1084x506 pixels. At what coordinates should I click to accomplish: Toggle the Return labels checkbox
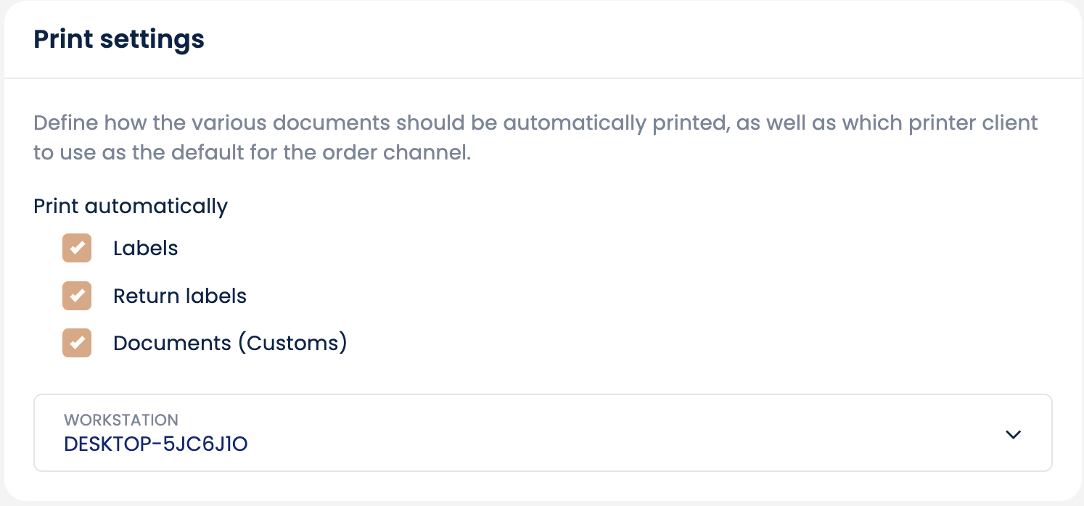[77, 296]
